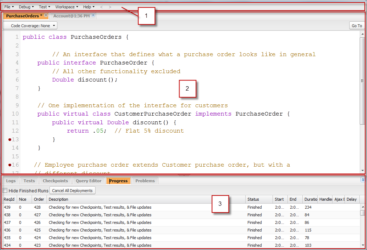Sort by Start column header
367x250 pixels.
[x=280, y=199]
